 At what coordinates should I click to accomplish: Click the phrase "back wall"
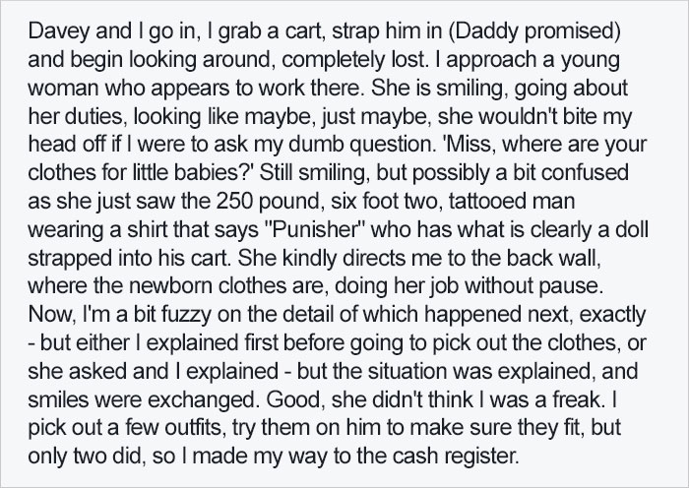click(x=552, y=259)
